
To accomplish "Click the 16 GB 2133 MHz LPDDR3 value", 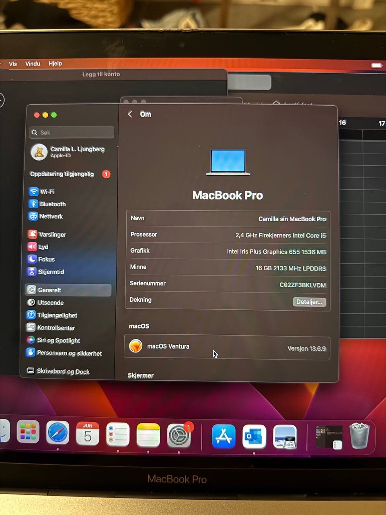I will 291,268.
